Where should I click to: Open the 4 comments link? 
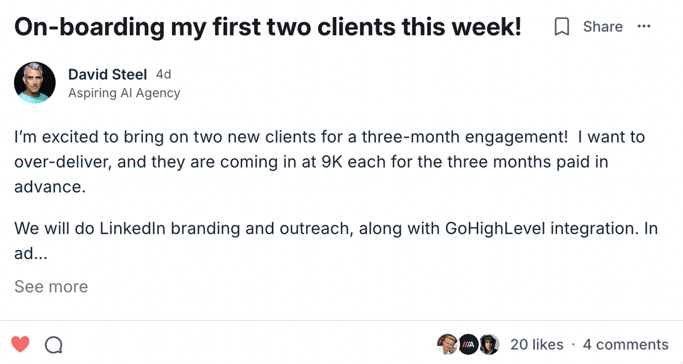[625, 344]
